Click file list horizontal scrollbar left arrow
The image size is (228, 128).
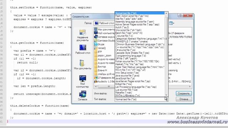click(x=96, y=87)
